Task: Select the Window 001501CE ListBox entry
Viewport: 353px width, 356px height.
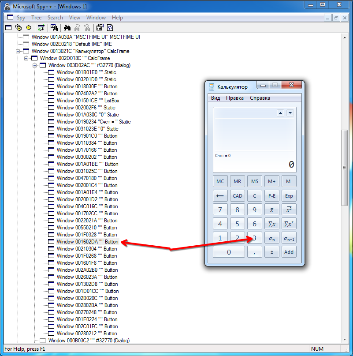Action: pyautogui.click(x=88, y=101)
